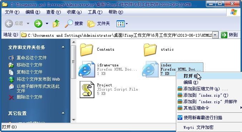Open the address bar dropdown arrow

click(x=215, y=35)
